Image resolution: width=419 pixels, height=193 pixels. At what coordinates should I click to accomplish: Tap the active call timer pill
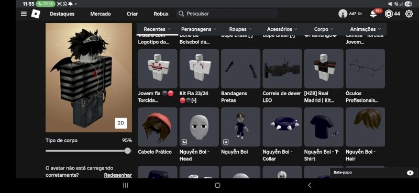coord(46,4)
